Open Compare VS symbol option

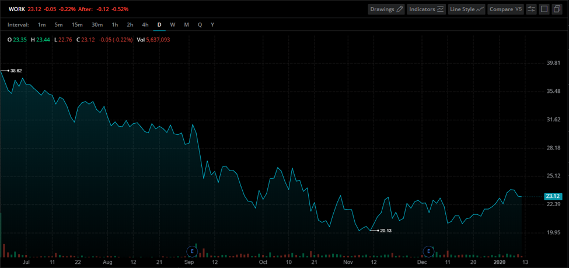[x=505, y=9]
